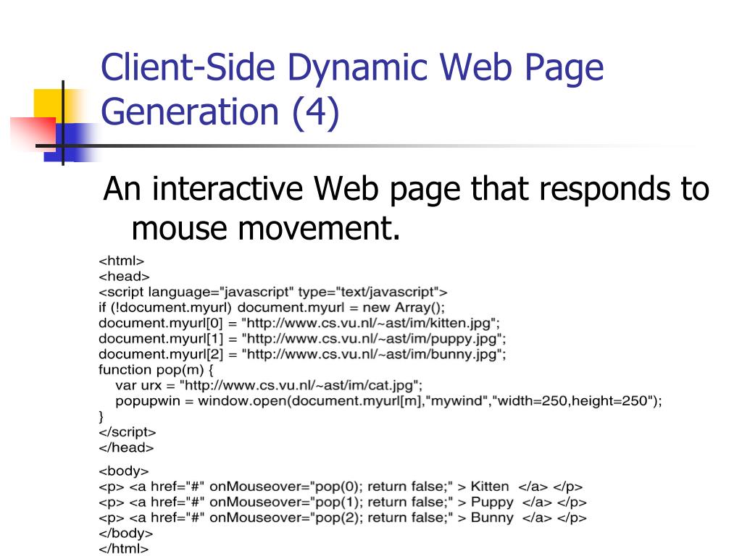Image resolution: width=742 pixels, height=556 pixels.
Task: Click the slide title 'Client-Side Dynamic Web Page'
Action: coord(352,69)
